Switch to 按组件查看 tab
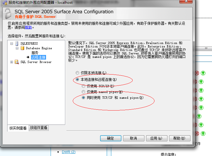Image resolution: width=212 pixels, height=156 pixels. (x=39, y=128)
